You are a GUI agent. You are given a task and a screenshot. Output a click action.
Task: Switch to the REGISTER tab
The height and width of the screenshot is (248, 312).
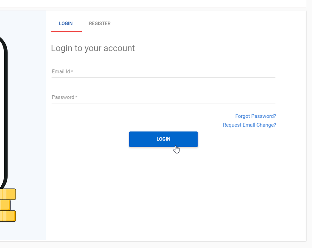(x=100, y=24)
